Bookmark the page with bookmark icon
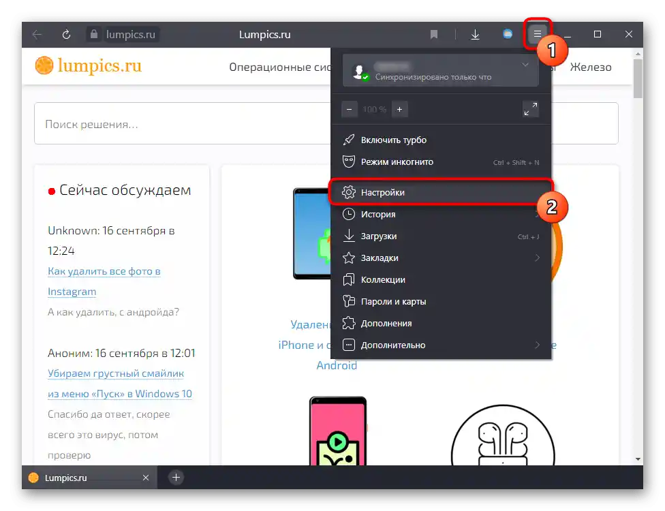The height and width of the screenshot is (511, 665). click(x=433, y=34)
